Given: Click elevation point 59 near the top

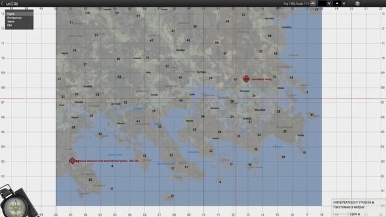Looking at the screenshot, I should tap(117, 13).
